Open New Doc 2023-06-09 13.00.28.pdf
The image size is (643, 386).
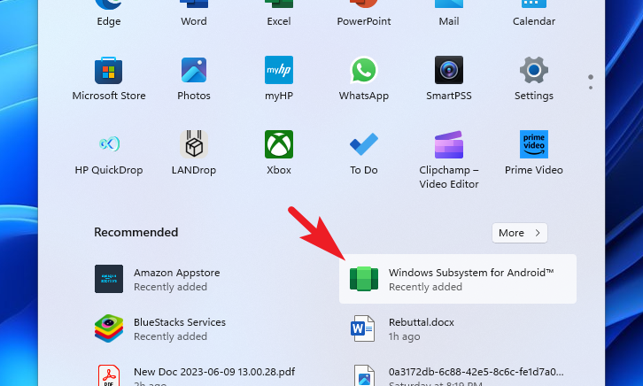(204, 375)
